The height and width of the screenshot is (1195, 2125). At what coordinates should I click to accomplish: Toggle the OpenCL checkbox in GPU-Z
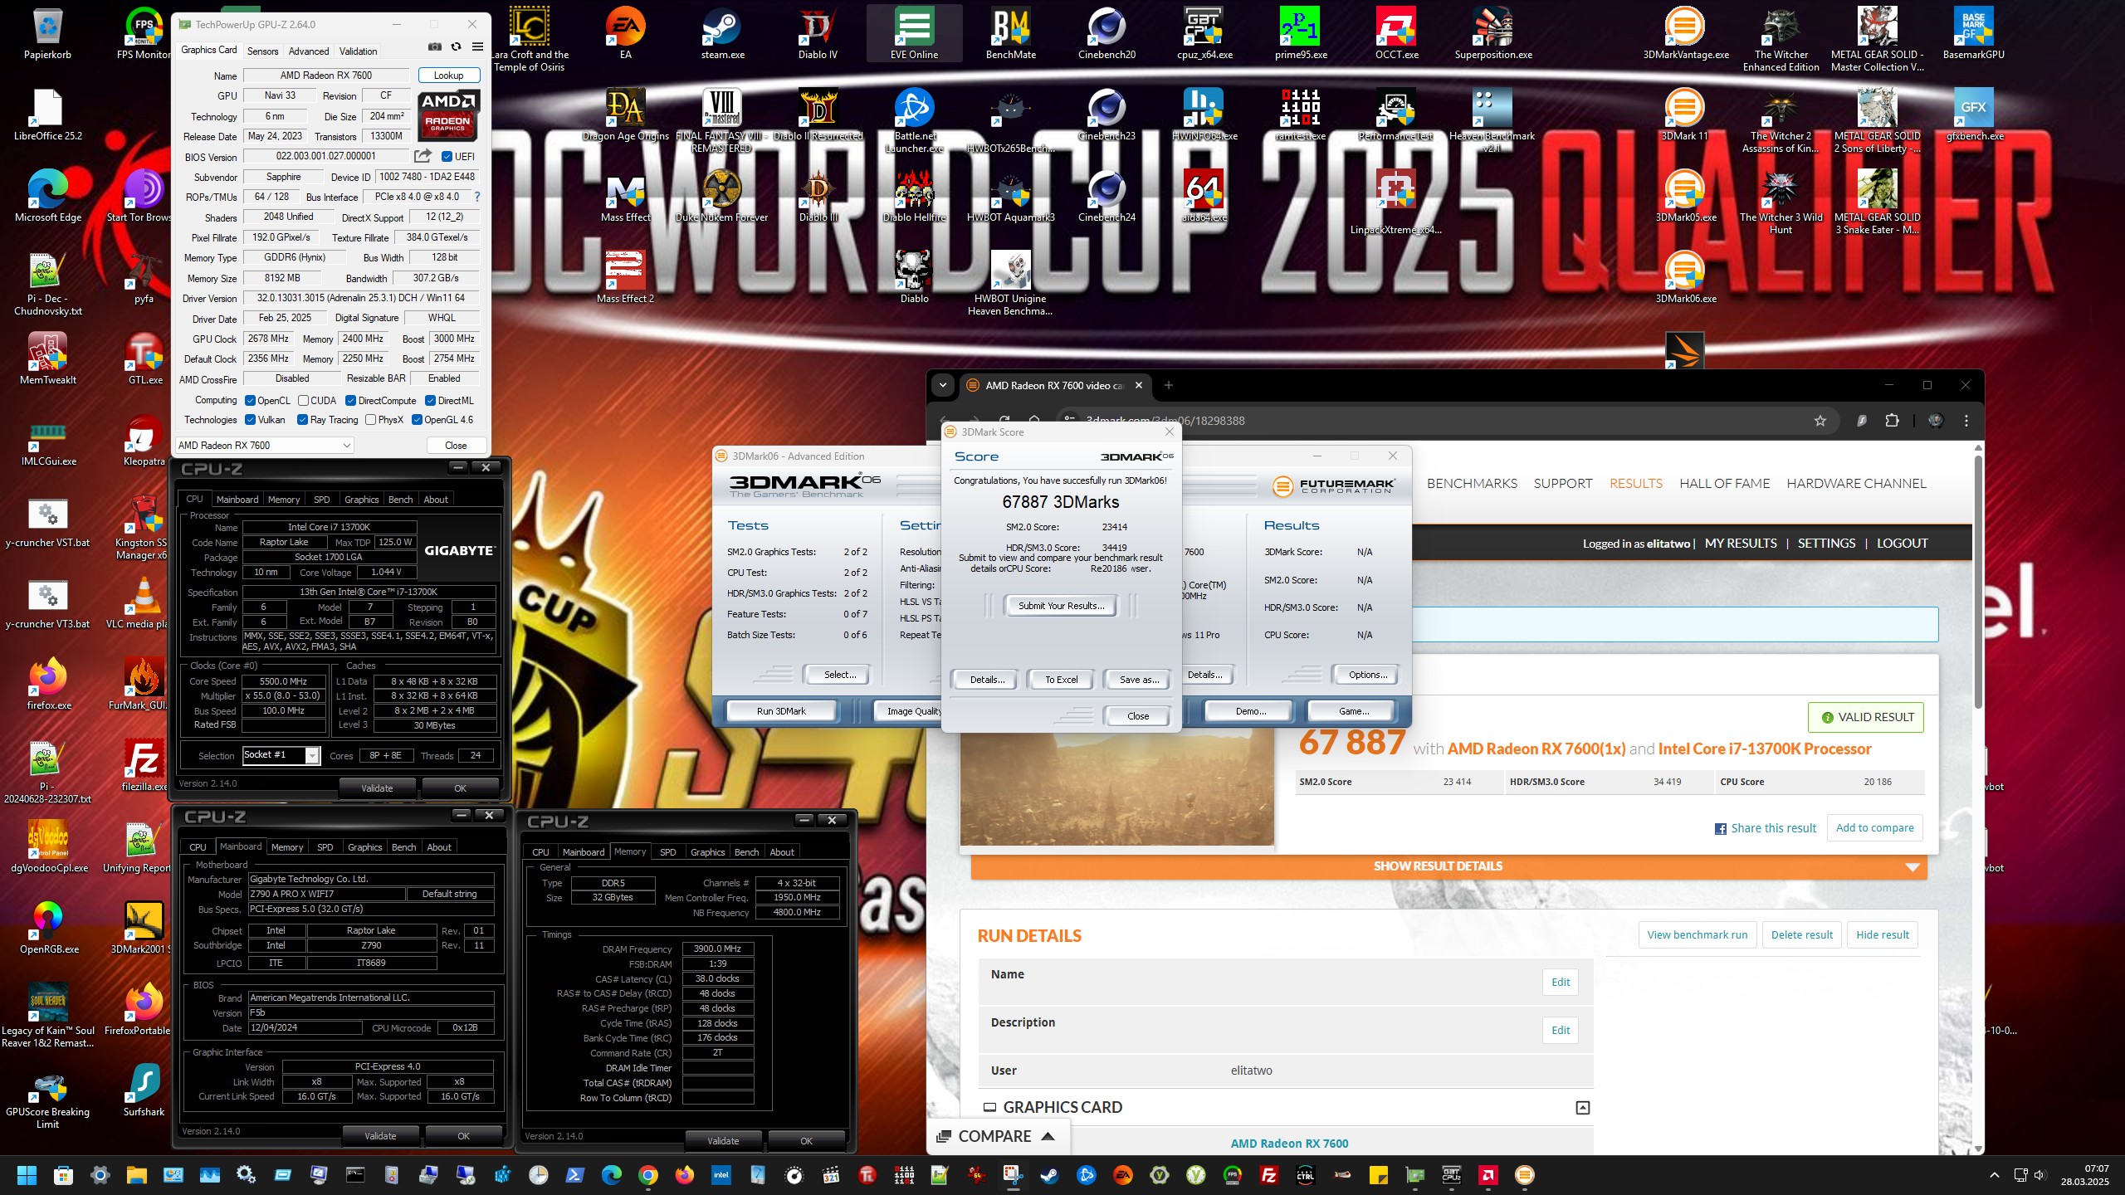250,401
